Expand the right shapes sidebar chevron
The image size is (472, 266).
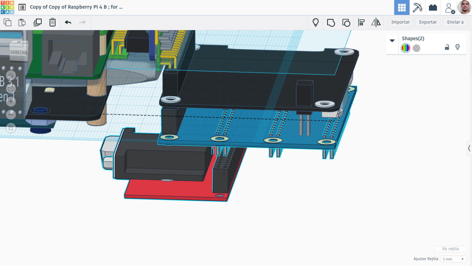pos(469,148)
